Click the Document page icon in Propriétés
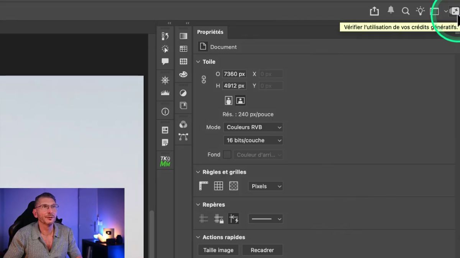This screenshot has height=258, width=460. coord(203,47)
